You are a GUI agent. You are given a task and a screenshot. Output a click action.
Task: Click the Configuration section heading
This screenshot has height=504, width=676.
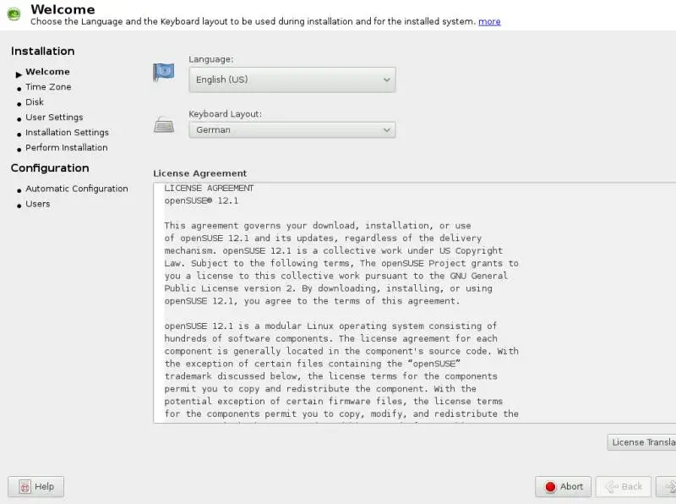tap(50, 167)
